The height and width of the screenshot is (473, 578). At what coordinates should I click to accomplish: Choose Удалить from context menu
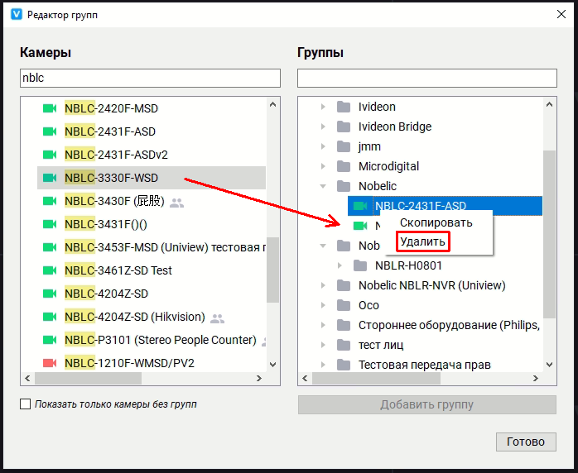click(x=423, y=241)
